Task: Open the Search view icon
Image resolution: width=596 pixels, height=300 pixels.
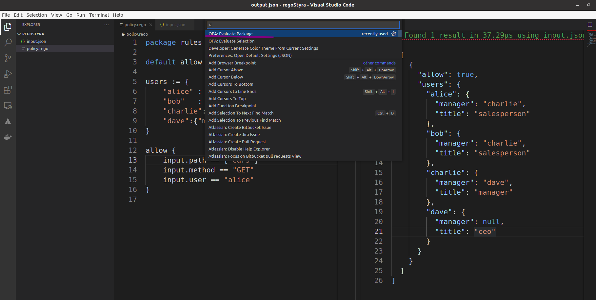Action: pos(8,43)
